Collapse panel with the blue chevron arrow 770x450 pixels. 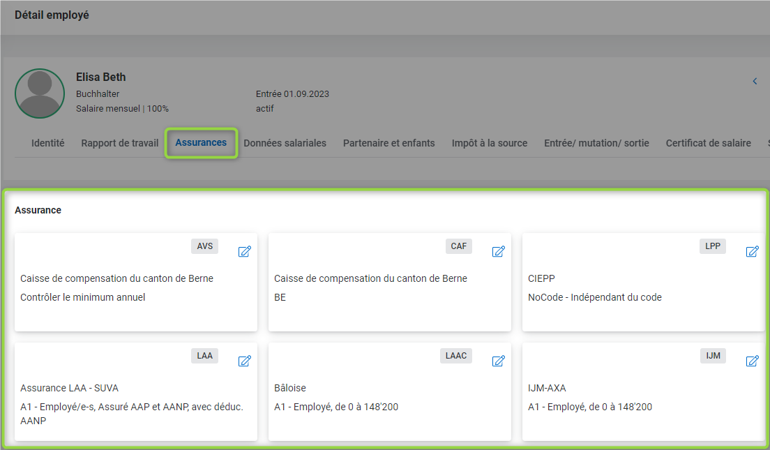pyautogui.click(x=755, y=82)
